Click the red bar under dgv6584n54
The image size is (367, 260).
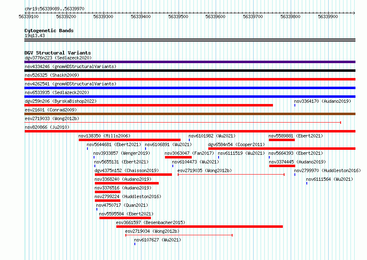coord(282,149)
